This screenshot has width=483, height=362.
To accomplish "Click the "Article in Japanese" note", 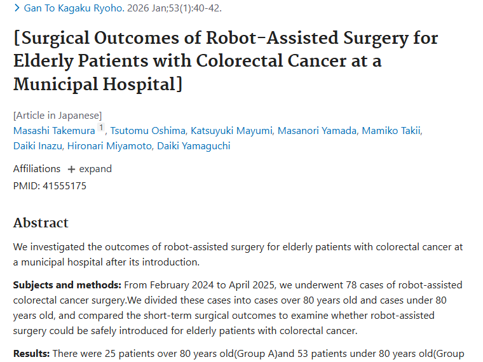I will (57, 115).
